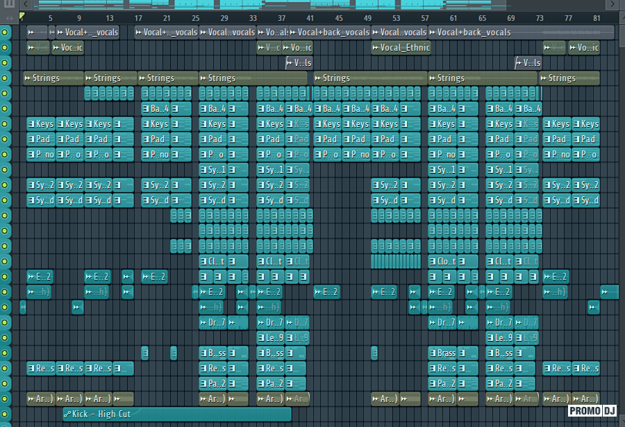Click the scroll-left arrow in the overview bar
Viewport: 625px width, 427px height.
tap(26, 4)
